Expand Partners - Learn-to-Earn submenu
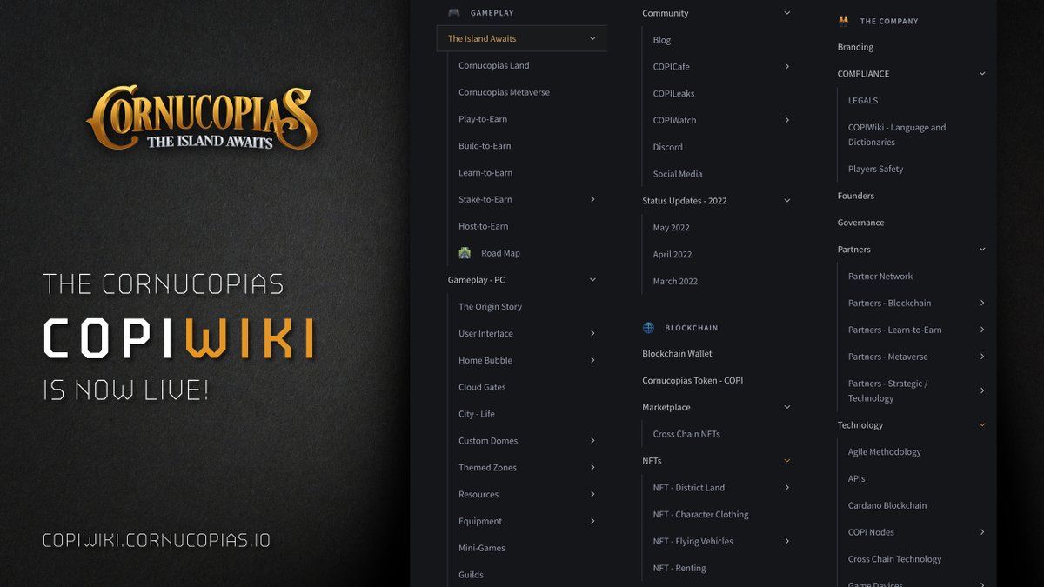Viewport: 1044px width, 587px height. 982,330
